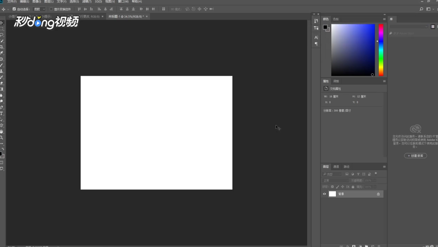
Task: Open 填充 fill dropdown arrow
Action: (375, 187)
